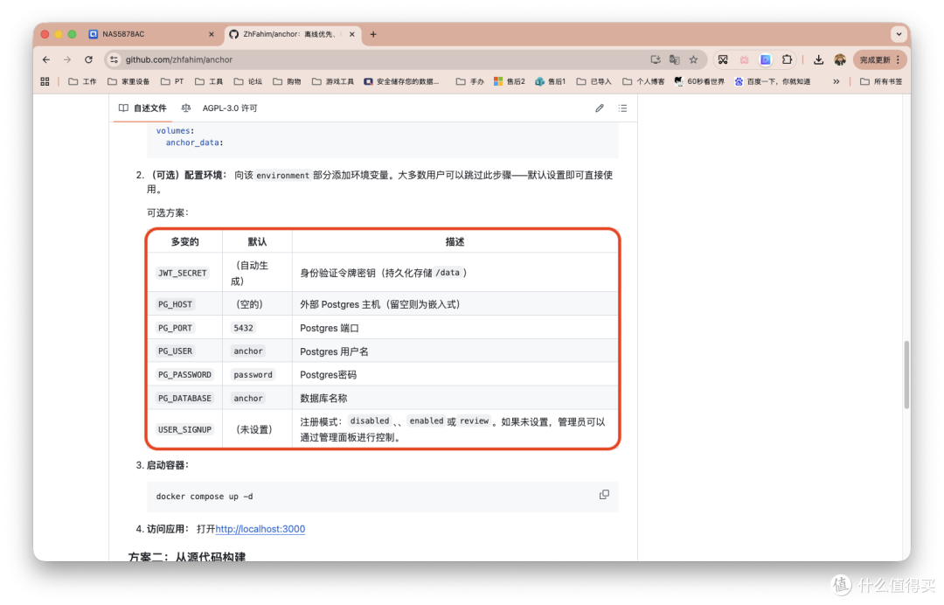Open the http://localhost:3000 link
This screenshot has width=944, height=605.
pyautogui.click(x=260, y=529)
